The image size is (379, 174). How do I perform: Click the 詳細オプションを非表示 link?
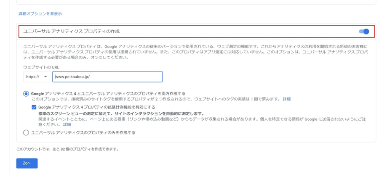(x=40, y=14)
